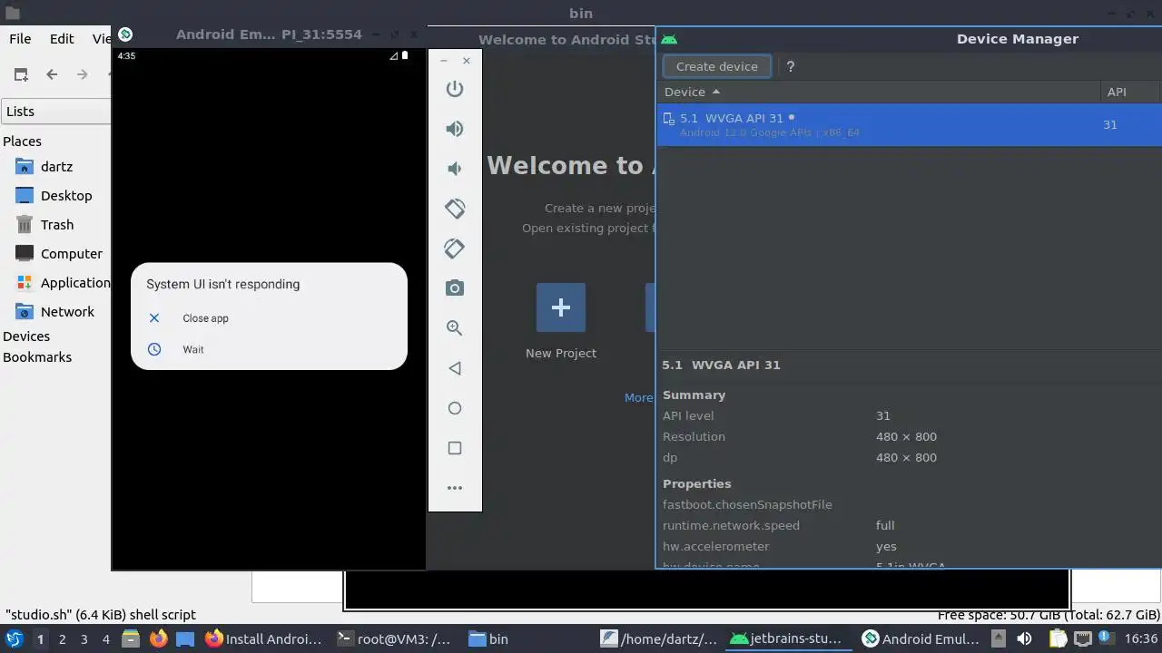Click the file manager quick launch icon in taskbar
This screenshot has height=653, width=1162.
(132, 638)
